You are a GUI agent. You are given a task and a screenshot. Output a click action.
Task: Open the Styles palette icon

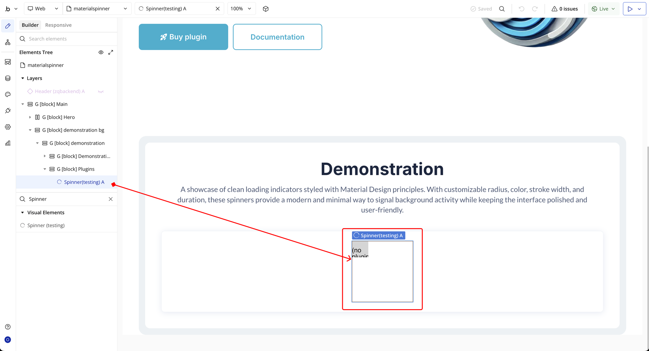[8, 94]
